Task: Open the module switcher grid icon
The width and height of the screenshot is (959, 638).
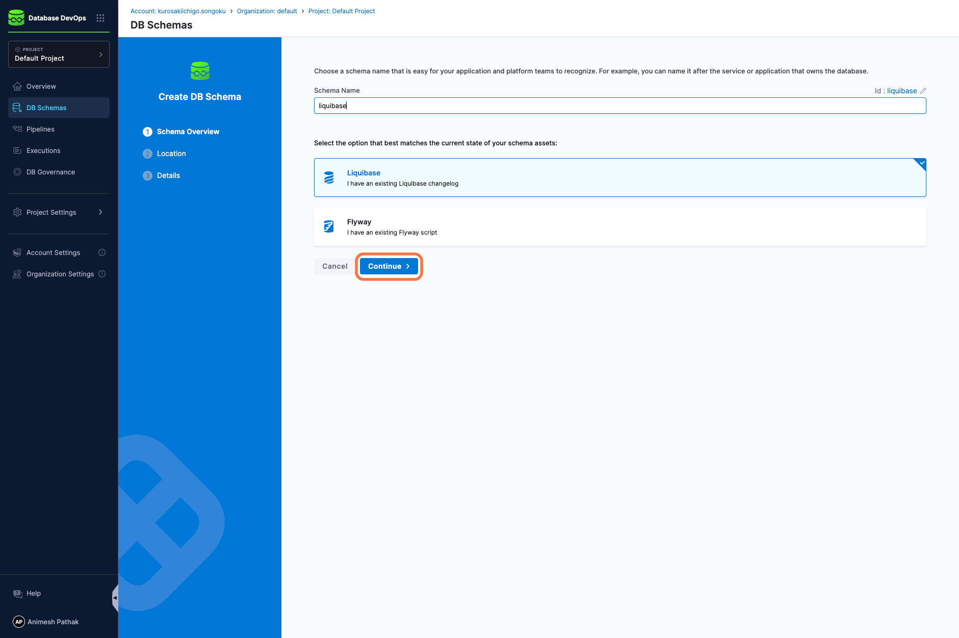Action: pos(100,18)
